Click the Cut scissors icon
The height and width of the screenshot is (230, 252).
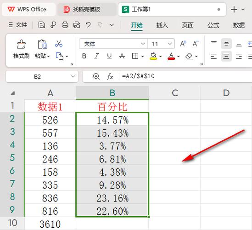tap(59, 44)
